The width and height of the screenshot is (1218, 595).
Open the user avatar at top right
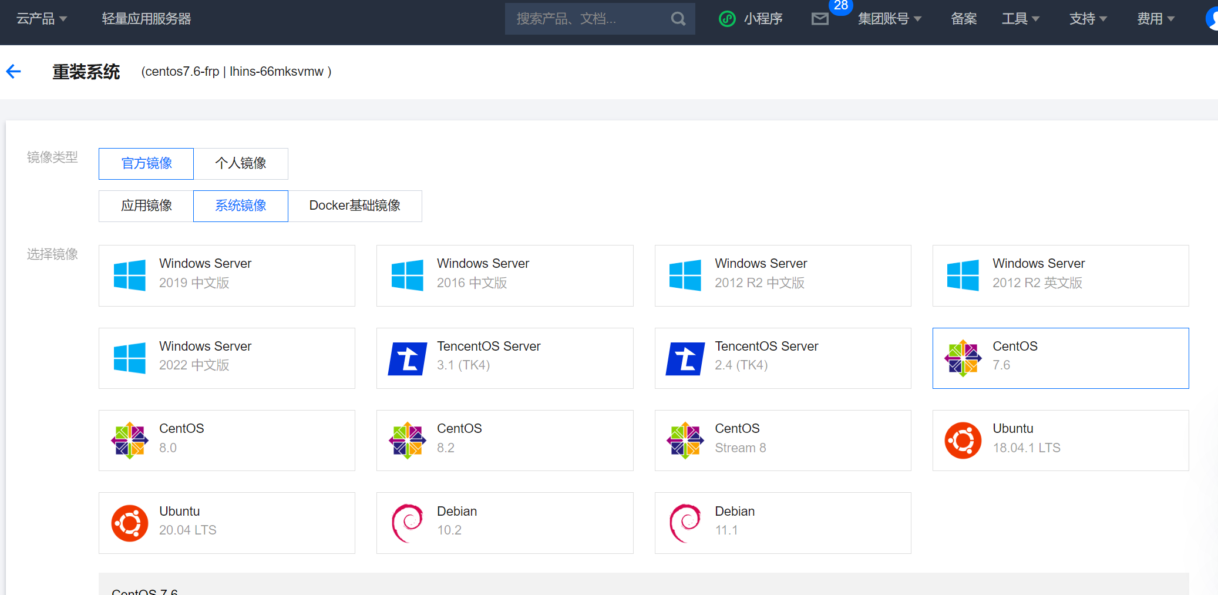point(1212,19)
